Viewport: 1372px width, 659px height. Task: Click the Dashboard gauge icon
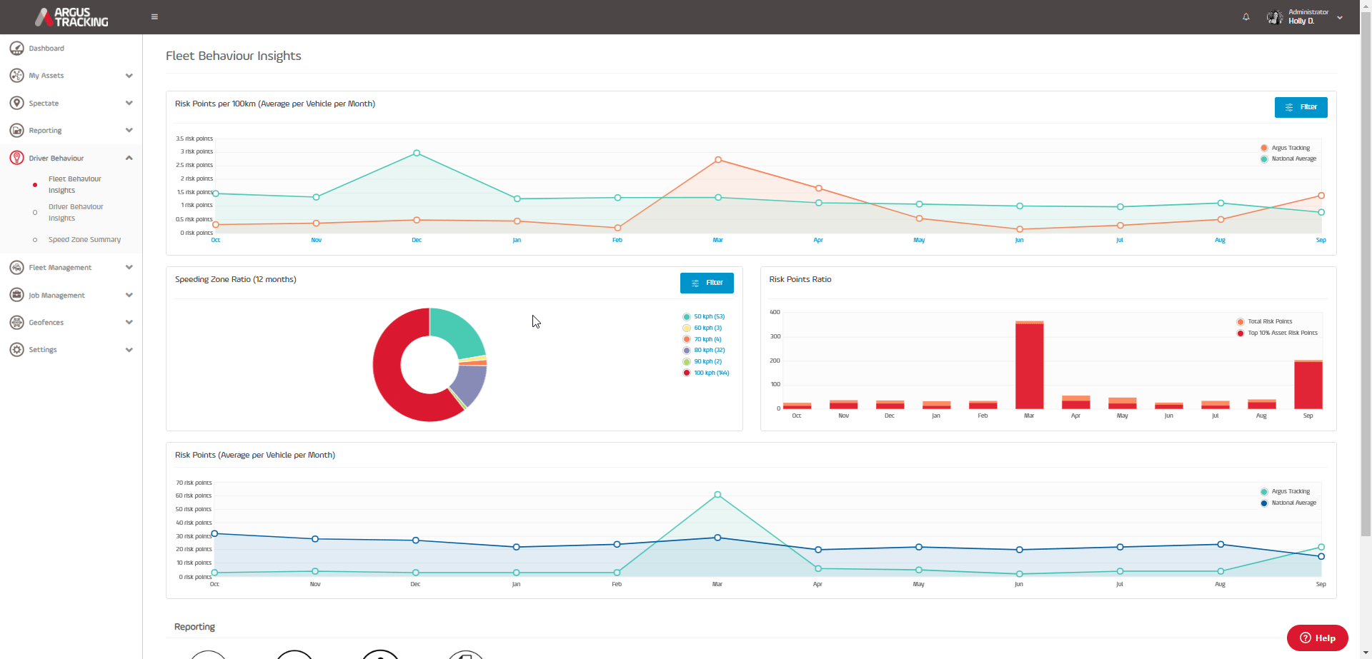[16, 49]
